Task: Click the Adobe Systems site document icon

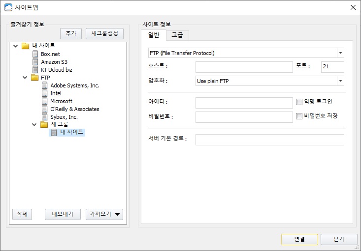Action: coord(45,85)
